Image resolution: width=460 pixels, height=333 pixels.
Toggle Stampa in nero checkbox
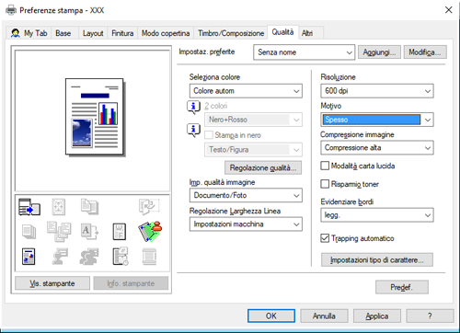coord(209,135)
